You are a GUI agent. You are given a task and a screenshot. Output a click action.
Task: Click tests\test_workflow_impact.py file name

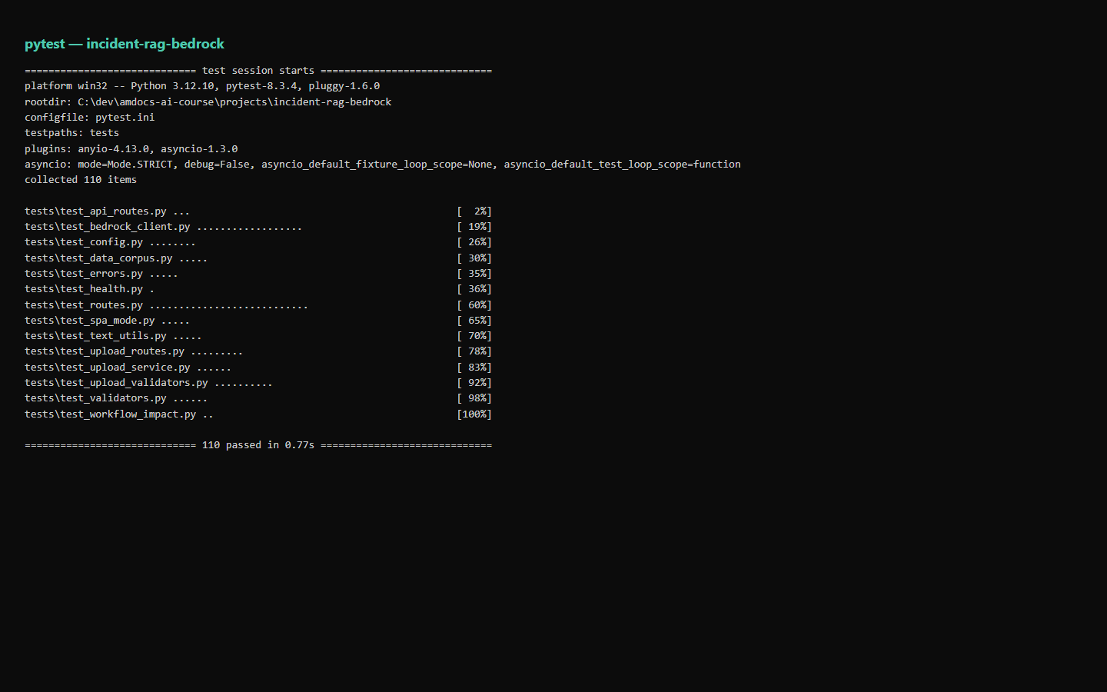pos(111,414)
